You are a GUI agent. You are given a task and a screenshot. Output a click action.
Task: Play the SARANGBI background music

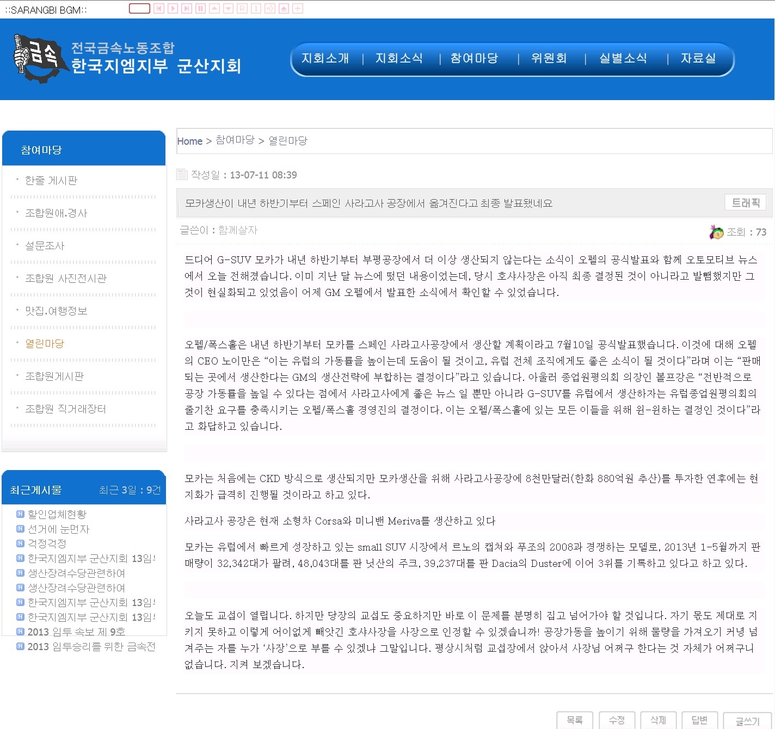point(173,8)
